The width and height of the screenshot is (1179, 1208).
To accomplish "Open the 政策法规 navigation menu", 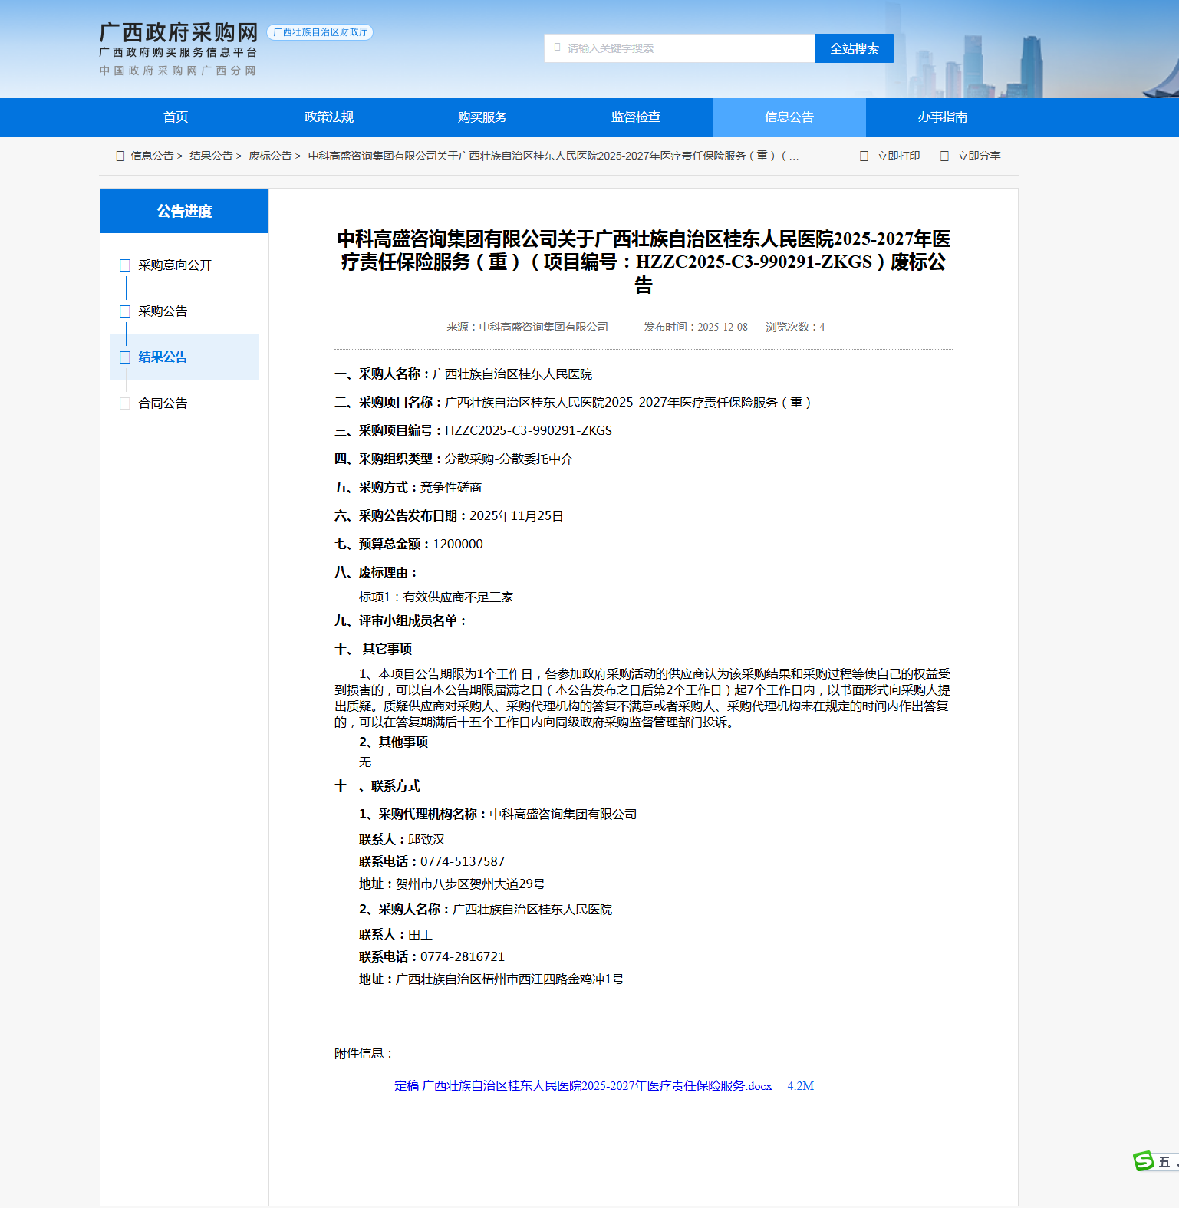I will [x=329, y=117].
